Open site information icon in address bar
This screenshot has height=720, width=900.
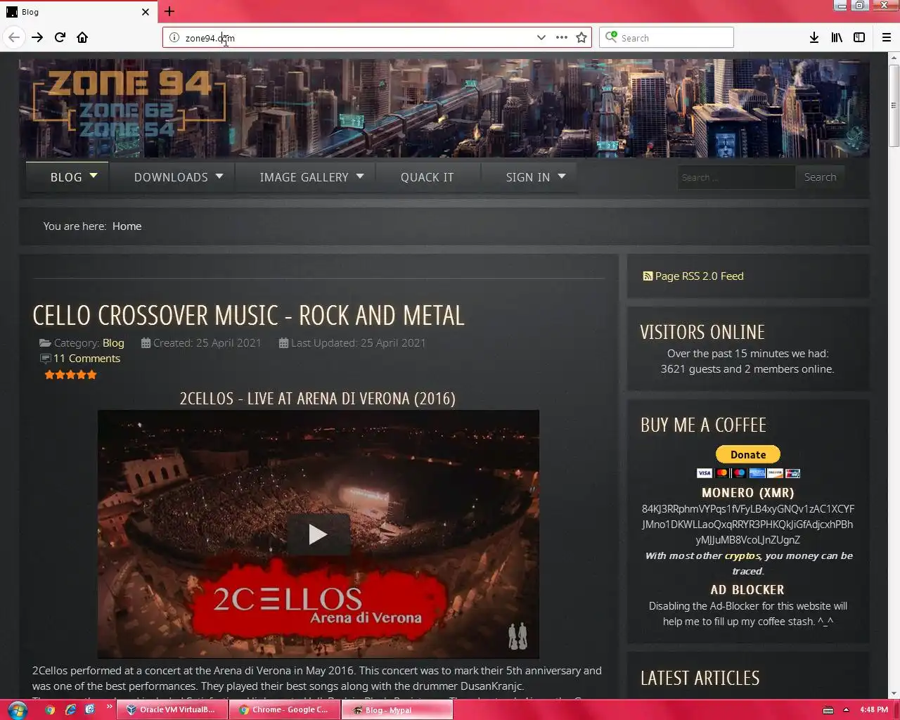click(174, 38)
